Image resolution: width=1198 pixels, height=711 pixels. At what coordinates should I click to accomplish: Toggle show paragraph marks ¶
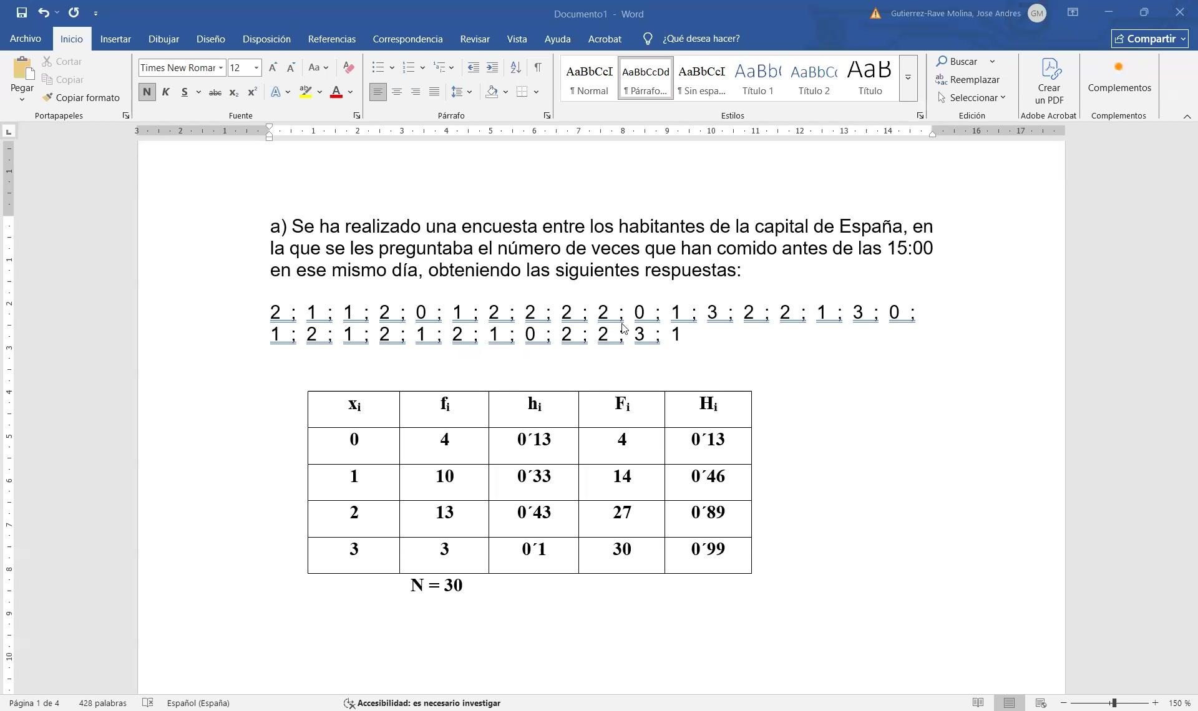(x=538, y=67)
